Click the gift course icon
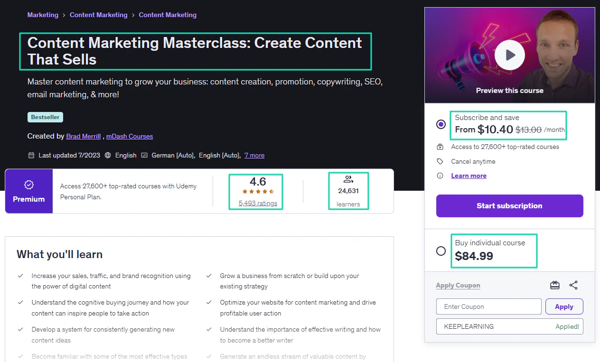 (x=555, y=285)
